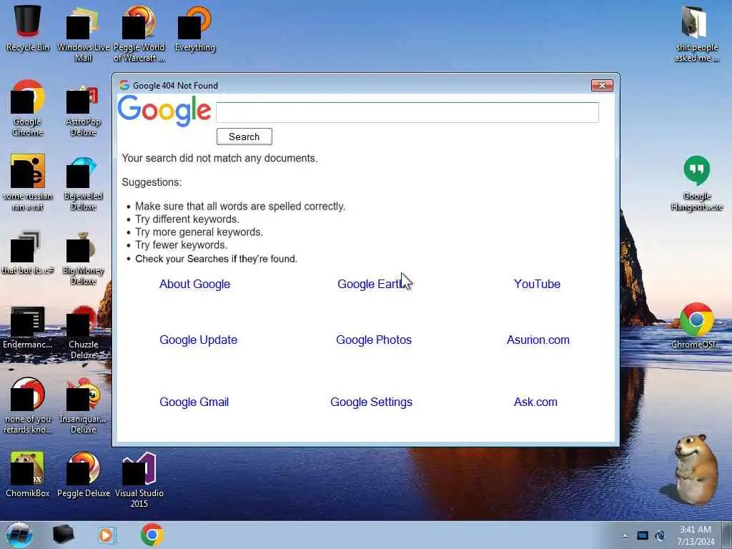
Task: Click 'Try fewer keywords.' suggestion
Action: pyautogui.click(x=181, y=245)
